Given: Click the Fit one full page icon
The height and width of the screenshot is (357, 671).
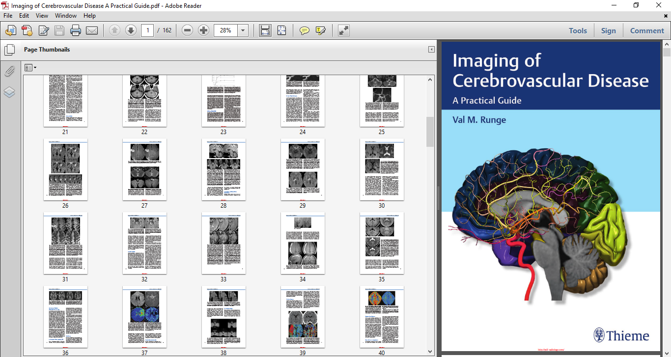Looking at the screenshot, I should 281,30.
